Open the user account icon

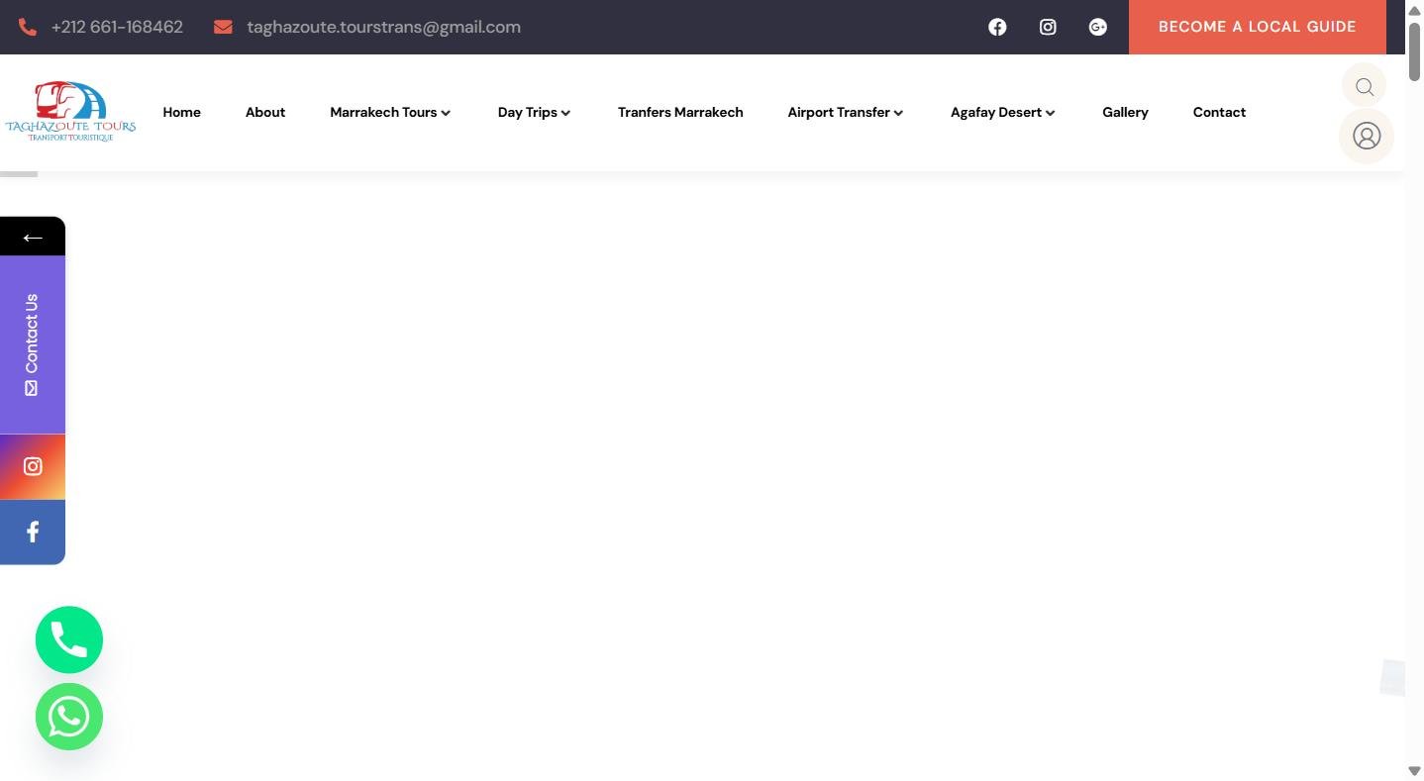(x=1367, y=136)
